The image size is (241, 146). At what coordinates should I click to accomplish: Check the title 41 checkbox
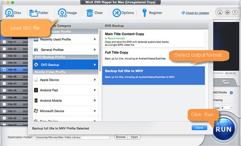(4, 42)
